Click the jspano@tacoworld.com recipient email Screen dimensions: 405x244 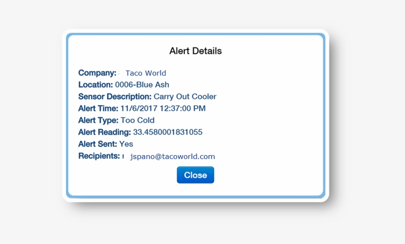coord(172,157)
